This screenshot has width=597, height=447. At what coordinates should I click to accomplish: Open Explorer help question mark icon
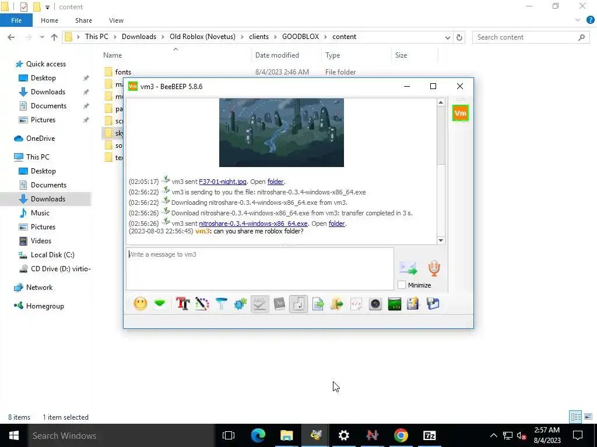coord(590,20)
